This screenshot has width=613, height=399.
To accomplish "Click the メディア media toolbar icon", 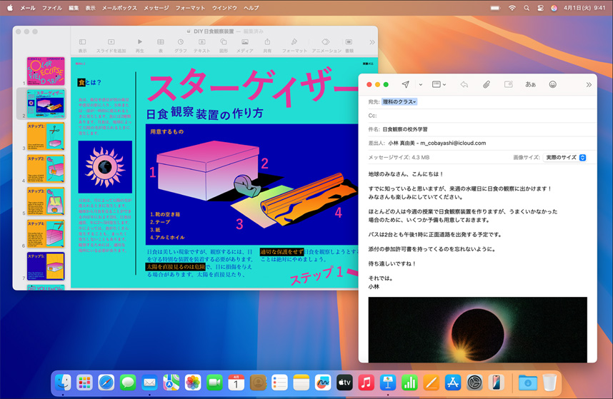I will pyautogui.click(x=244, y=46).
